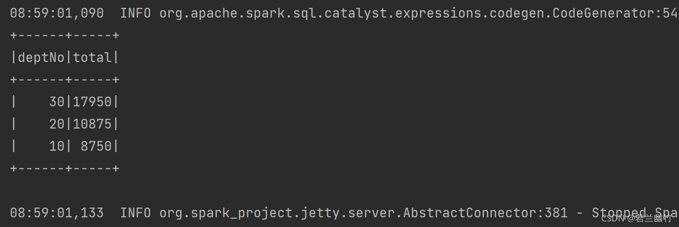Click the INFO level in the last log line
Screen dimensions: 679x227
point(136,213)
